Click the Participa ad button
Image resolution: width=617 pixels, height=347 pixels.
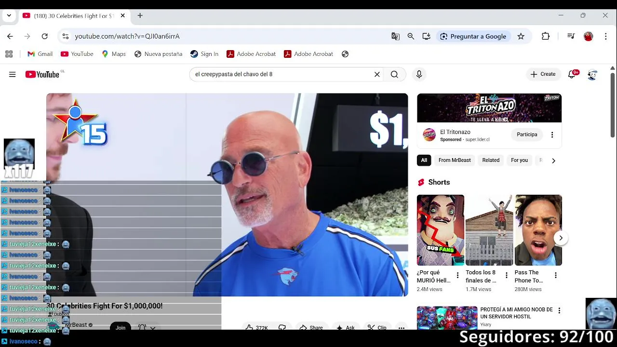coord(527,134)
